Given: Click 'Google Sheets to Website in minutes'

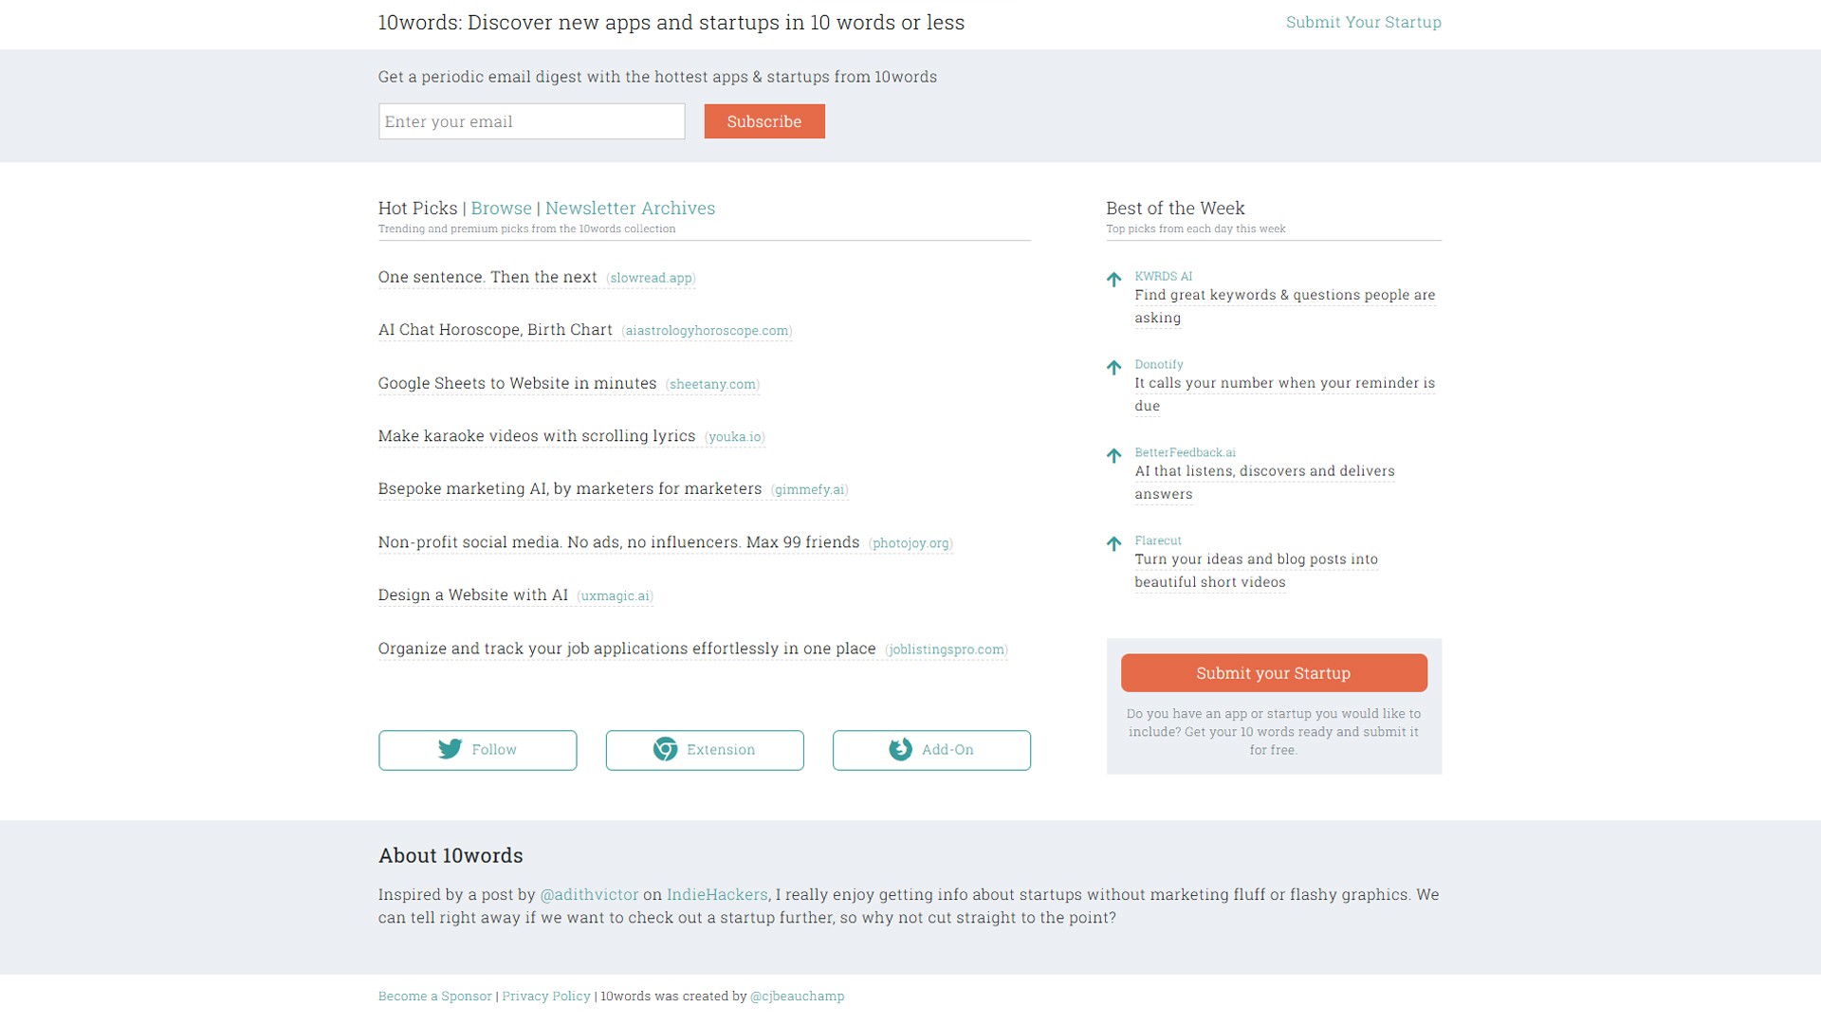Looking at the screenshot, I should click(x=517, y=383).
